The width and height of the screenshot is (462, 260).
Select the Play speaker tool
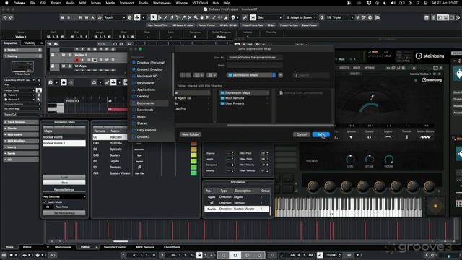coord(219,17)
